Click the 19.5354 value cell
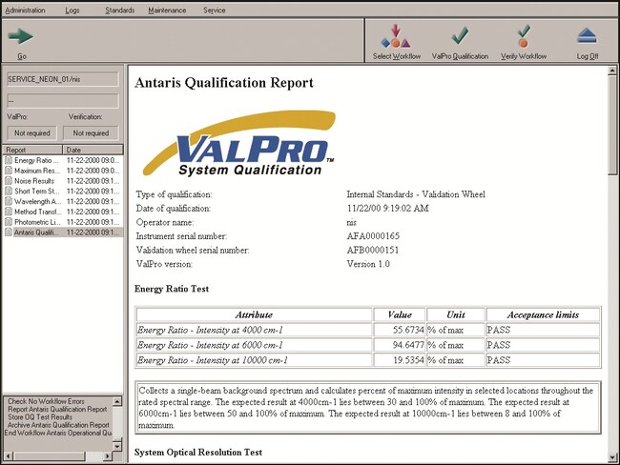This screenshot has height=465, width=620. (x=400, y=360)
